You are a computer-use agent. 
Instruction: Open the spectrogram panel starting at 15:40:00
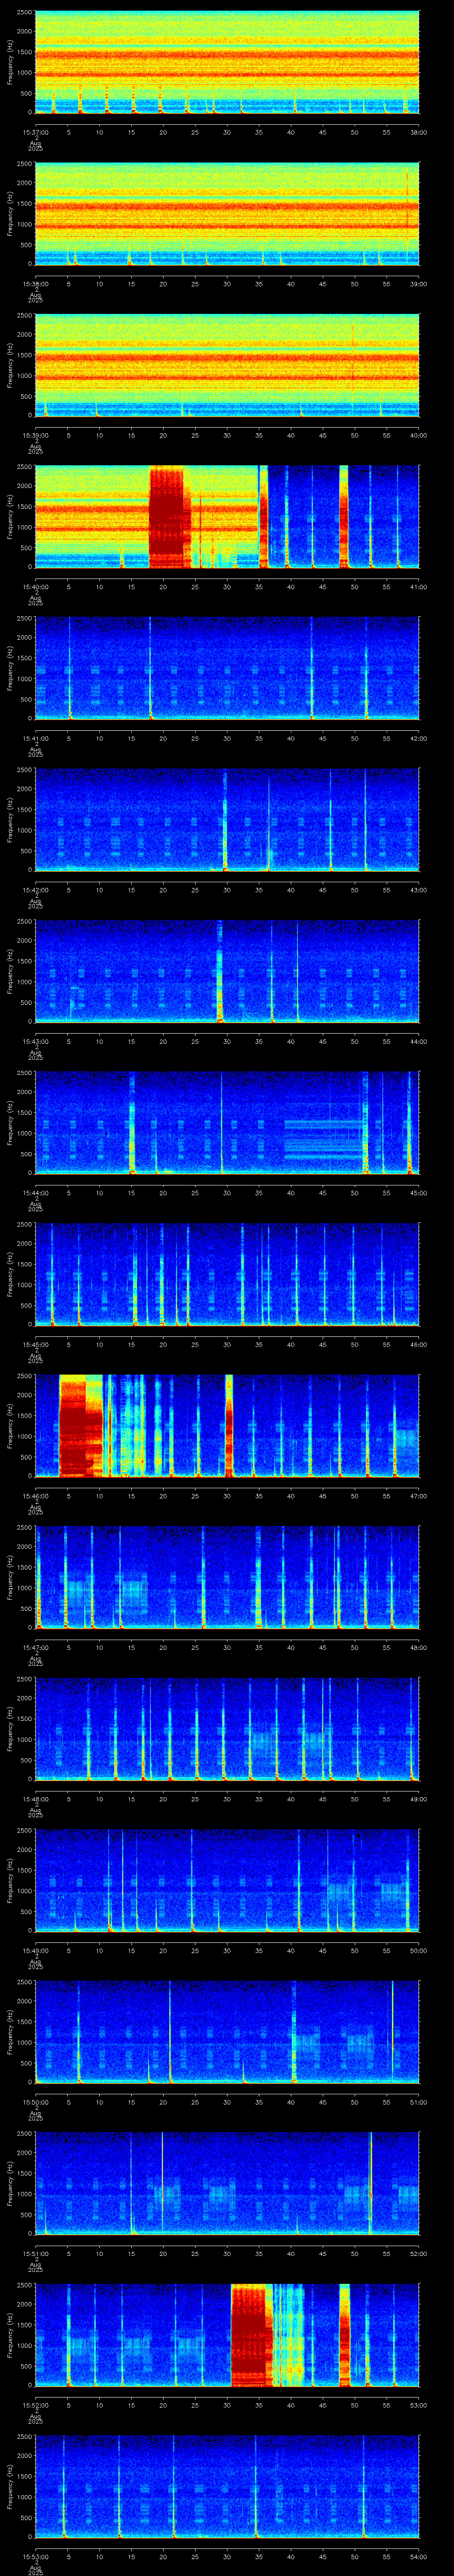227,516
